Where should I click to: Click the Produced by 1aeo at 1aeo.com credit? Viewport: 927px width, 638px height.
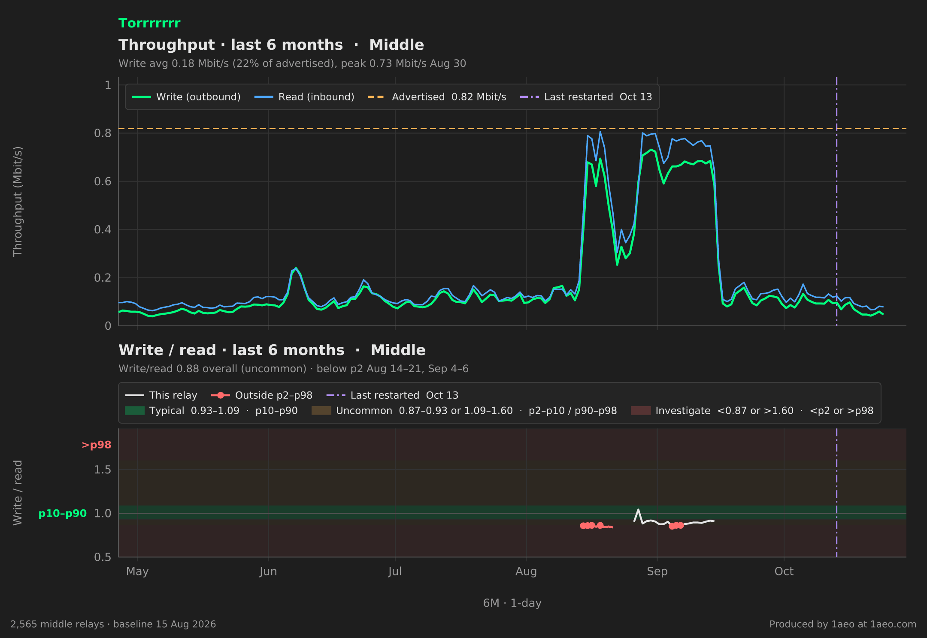[x=843, y=624]
